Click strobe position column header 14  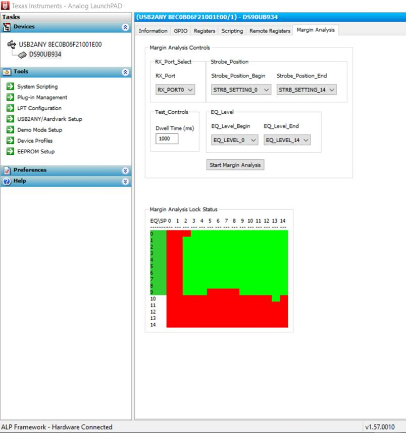coord(283,221)
